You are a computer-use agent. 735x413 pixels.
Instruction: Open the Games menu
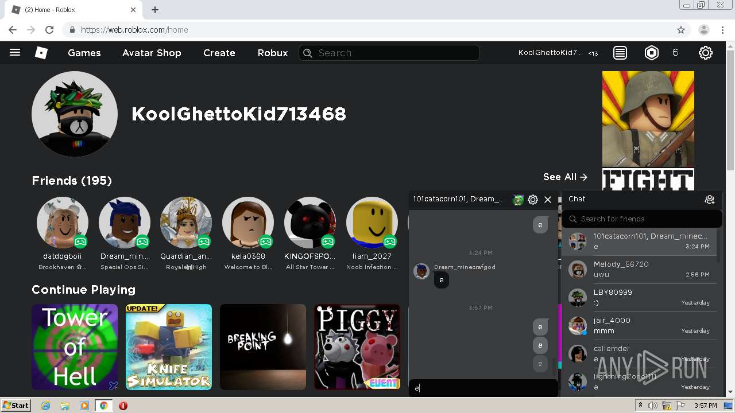pyautogui.click(x=84, y=53)
